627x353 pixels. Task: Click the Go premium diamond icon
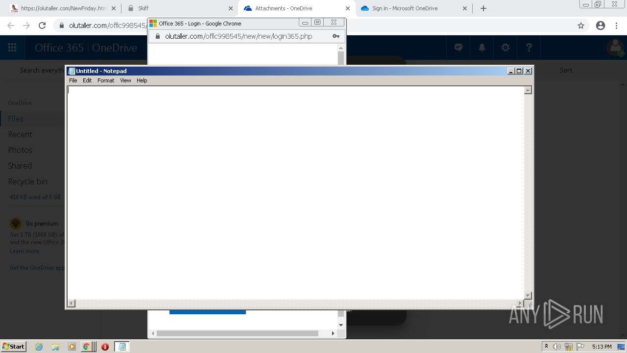coord(16,224)
